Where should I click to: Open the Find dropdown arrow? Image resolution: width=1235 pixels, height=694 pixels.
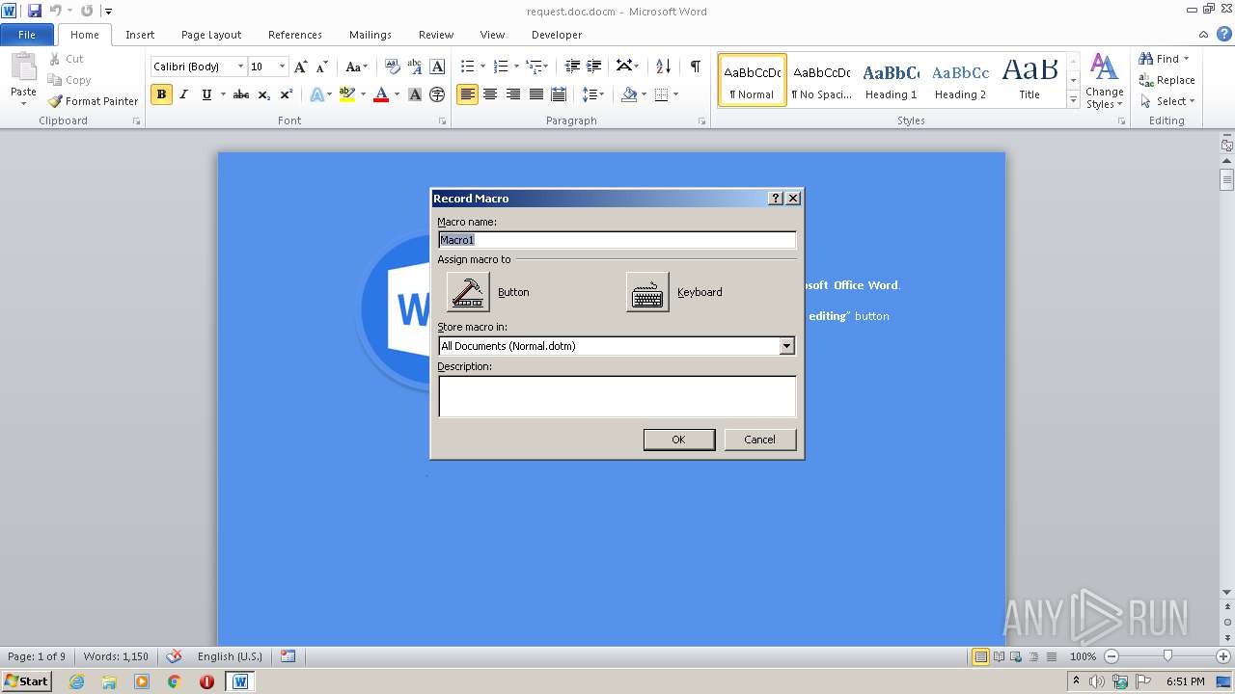pyautogui.click(x=1186, y=59)
